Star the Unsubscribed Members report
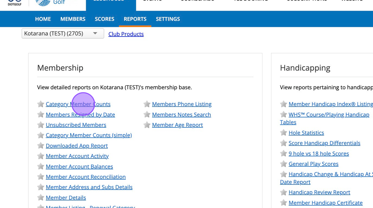 click(41, 125)
